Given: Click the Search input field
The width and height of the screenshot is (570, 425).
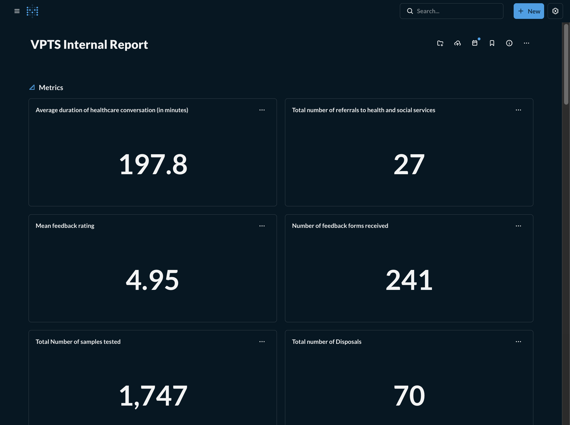Looking at the screenshot, I should [x=456, y=11].
